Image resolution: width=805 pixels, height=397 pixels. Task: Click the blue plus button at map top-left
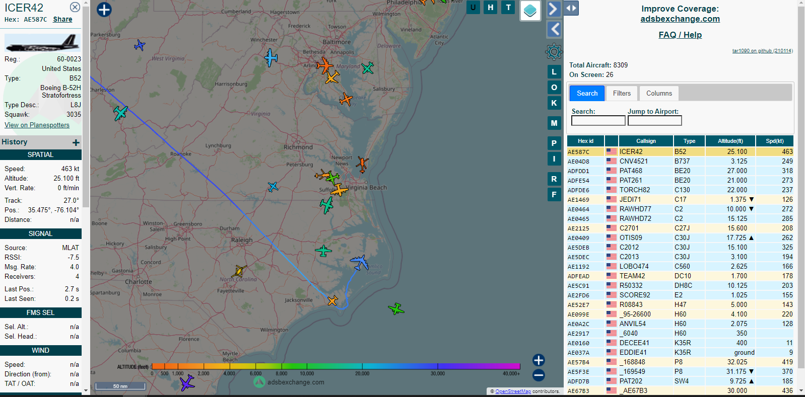[x=104, y=10]
